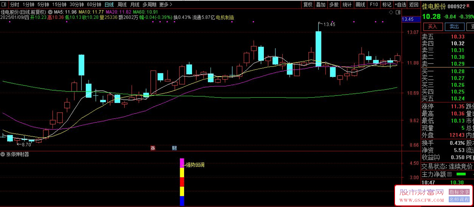The image size is (474, 207).
Task: Switch to 30分钟 period tab
Action: pyautogui.click(x=77, y=5)
